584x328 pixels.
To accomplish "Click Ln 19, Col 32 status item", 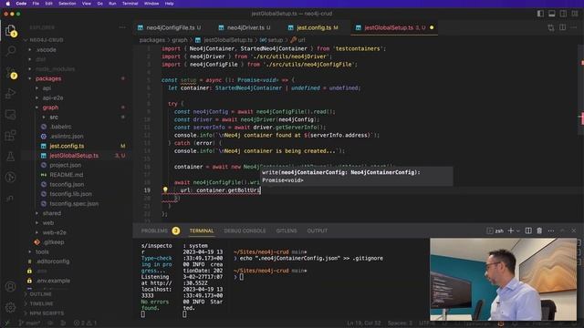I will point(364,323).
